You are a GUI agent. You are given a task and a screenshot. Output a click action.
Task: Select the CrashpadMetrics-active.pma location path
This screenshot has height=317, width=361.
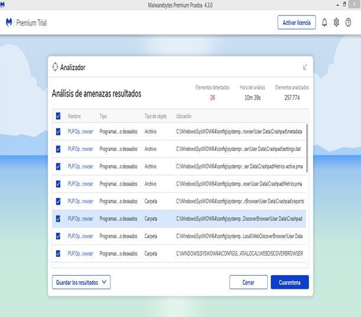[x=239, y=166]
